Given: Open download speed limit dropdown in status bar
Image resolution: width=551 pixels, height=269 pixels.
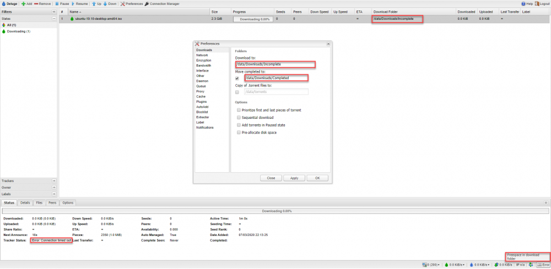Looking at the screenshot, I should tap(455, 265).
